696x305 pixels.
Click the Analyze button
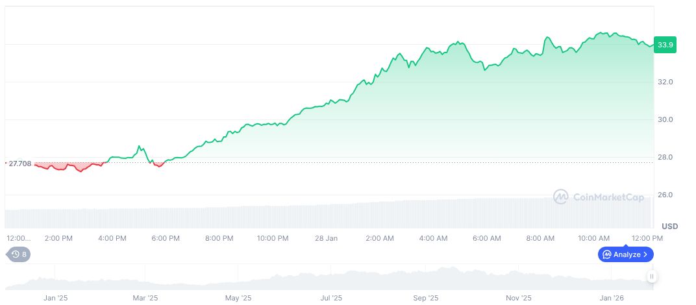tap(625, 254)
